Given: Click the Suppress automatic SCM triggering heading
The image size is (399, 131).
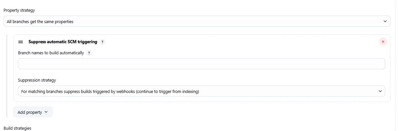Looking at the screenshot, I should 63,42.
